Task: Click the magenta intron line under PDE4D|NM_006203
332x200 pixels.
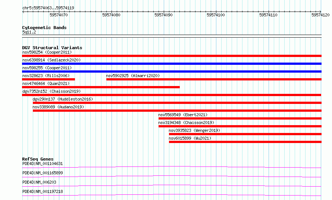Action: [172, 185]
